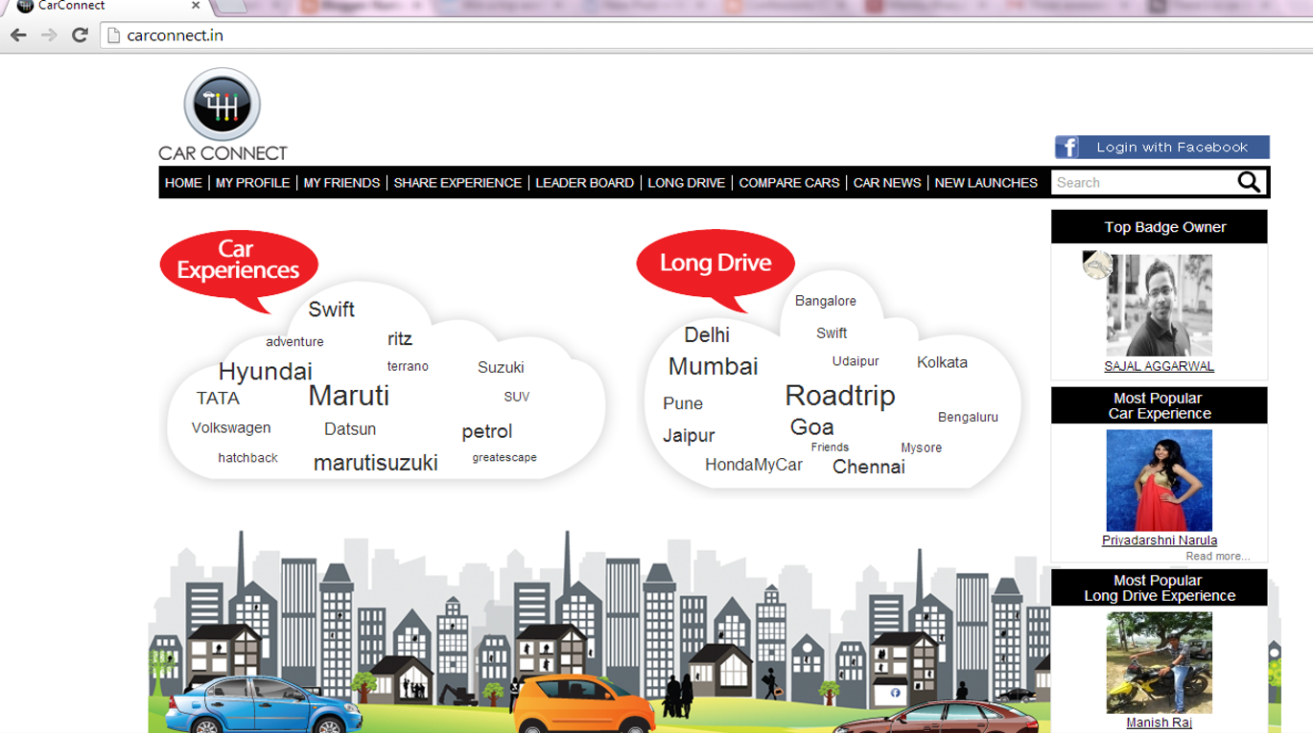Open NEW LAUNCHES menu item
This screenshot has width=1313, height=733.
coord(986,183)
